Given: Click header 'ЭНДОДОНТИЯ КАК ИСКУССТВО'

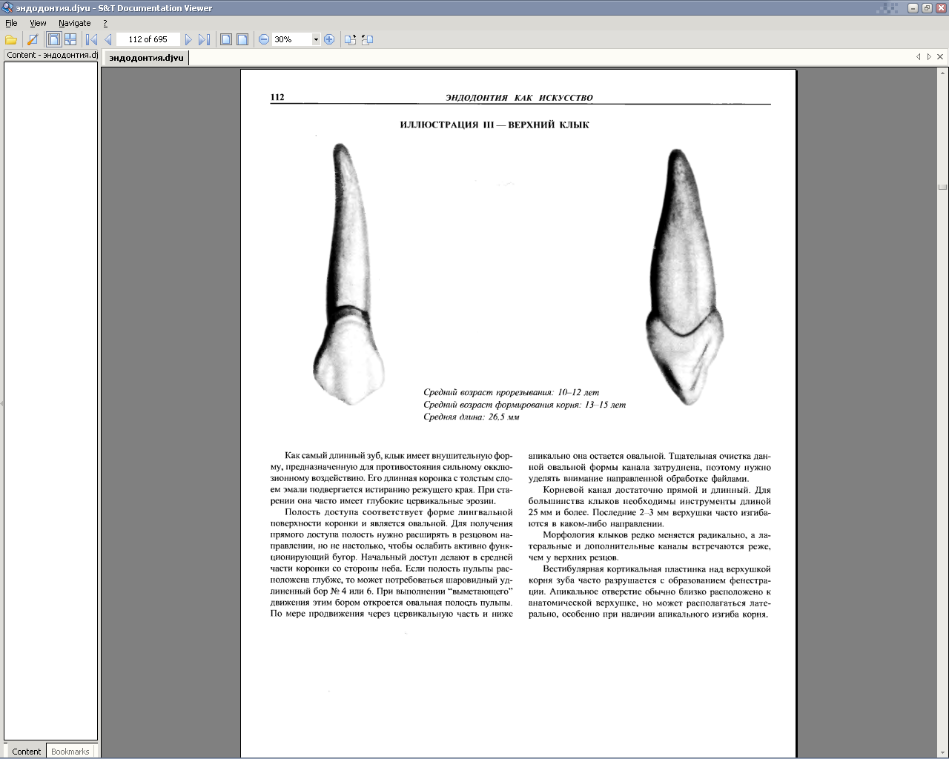Looking at the screenshot, I should pos(519,98).
